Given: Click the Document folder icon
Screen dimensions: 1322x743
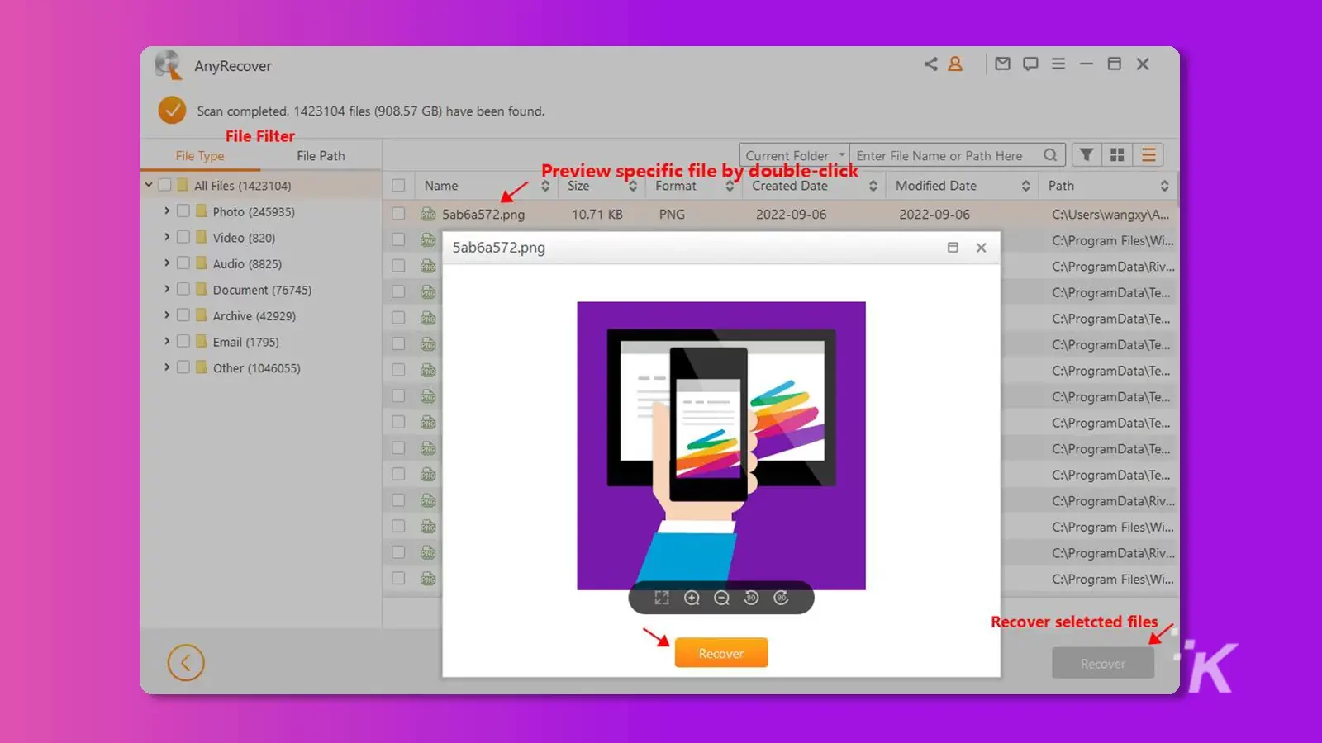Looking at the screenshot, I should pyautogui.click(x=201, y=290).
